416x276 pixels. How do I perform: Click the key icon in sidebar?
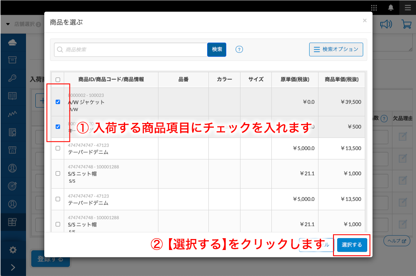pos(13,78)
